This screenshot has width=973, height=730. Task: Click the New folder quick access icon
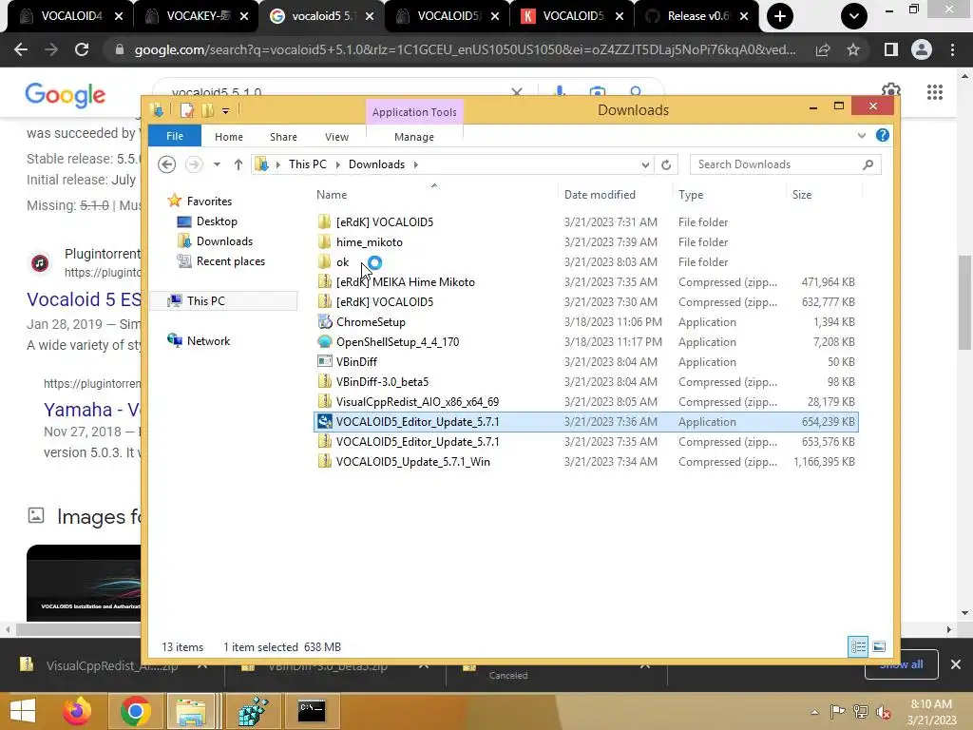click(207, 110)
